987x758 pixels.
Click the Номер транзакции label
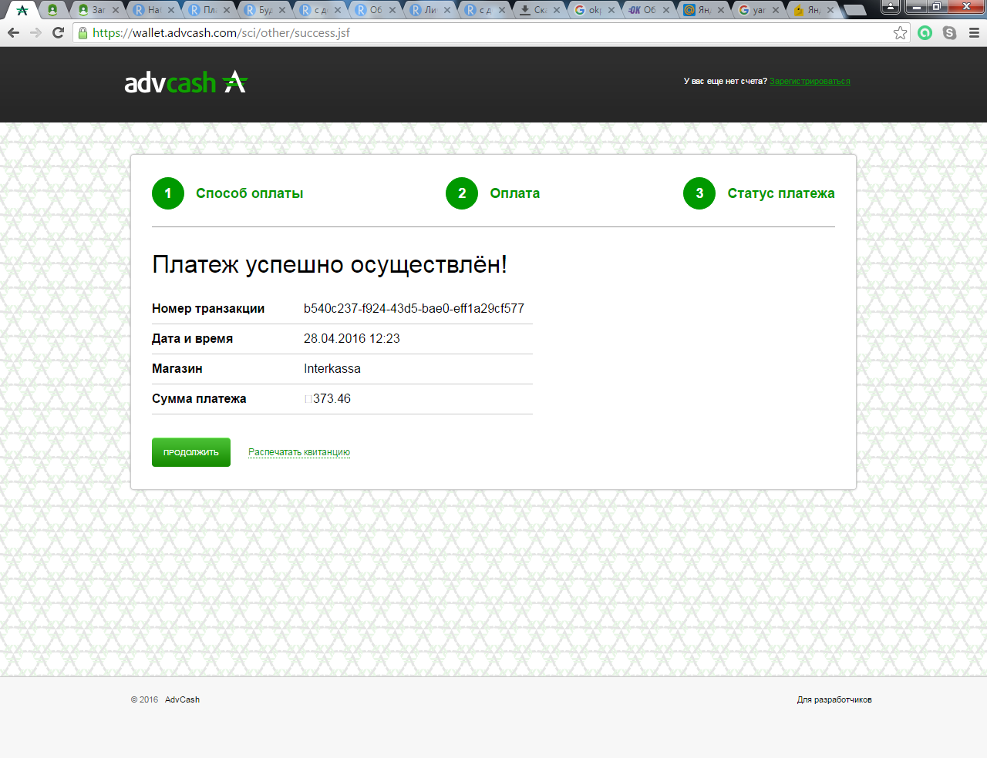208,308
